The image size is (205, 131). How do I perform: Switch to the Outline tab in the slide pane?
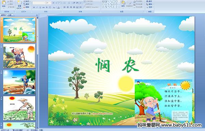tap(10, 15)
